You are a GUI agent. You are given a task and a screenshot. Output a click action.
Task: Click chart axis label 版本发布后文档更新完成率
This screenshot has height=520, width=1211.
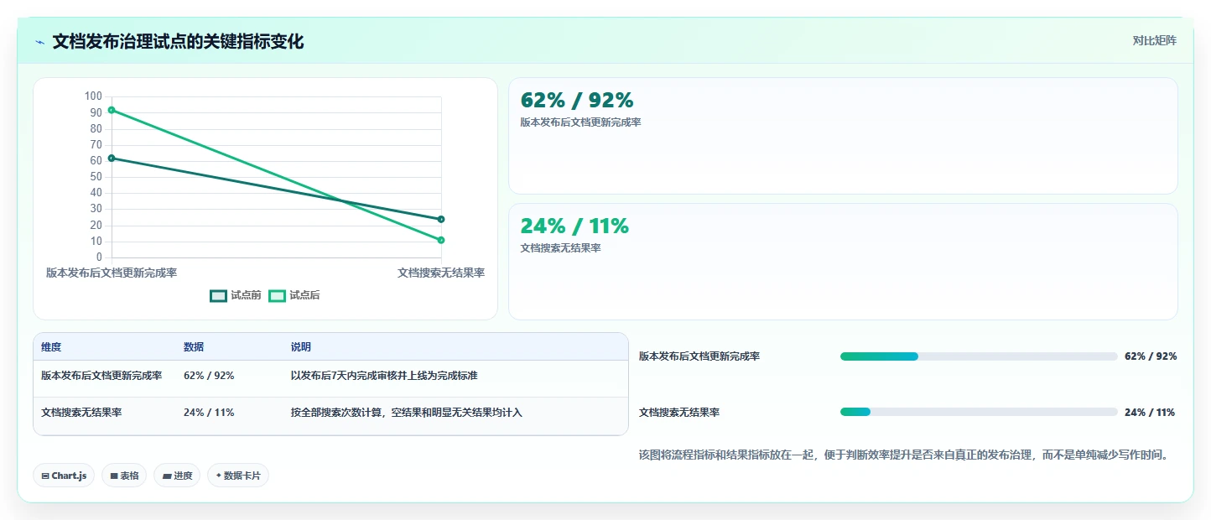coord(112,273)
